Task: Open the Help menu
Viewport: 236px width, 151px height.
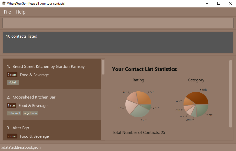Action: pyautogui.click(x=20, y=12)
